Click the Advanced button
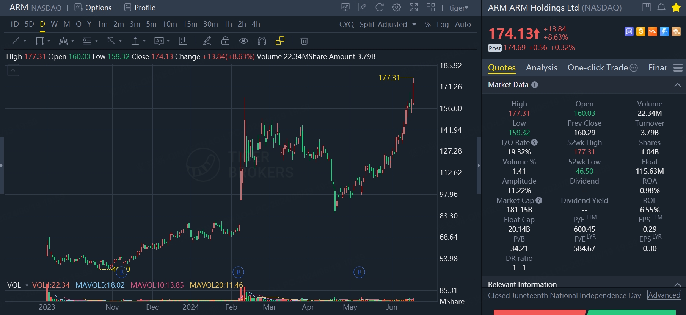Viewport: 686px width, 315px height. coord(664,295)
